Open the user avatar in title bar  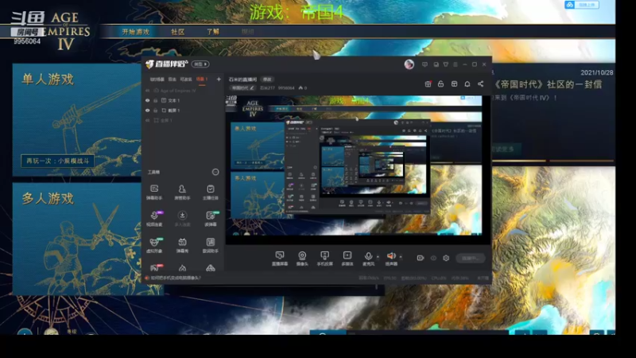pos(409,64)
